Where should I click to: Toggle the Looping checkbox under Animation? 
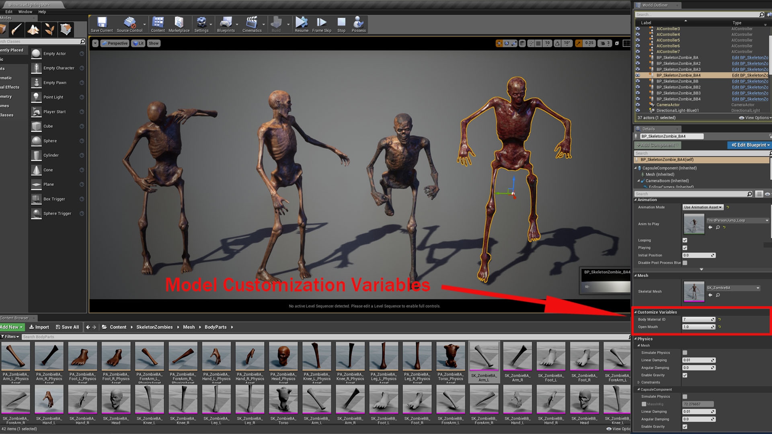[x=685, y=240]
